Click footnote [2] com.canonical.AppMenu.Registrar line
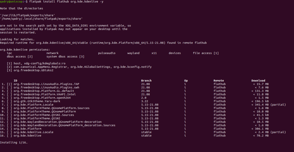This screenshot has height=152, width=294. 79,67
